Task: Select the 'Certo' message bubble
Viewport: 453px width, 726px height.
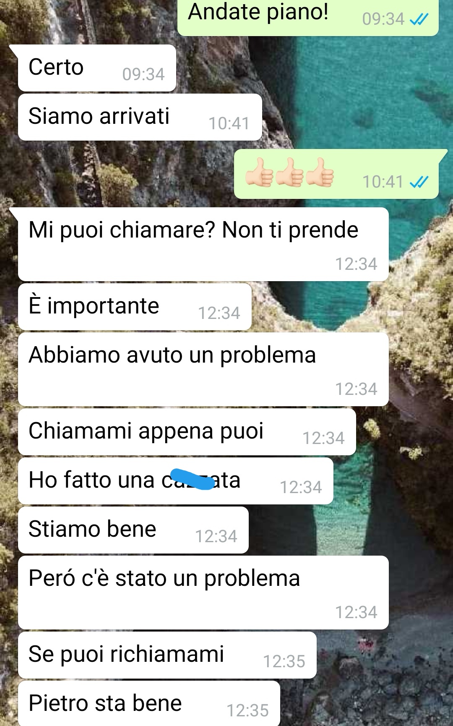Action: pos(97,68)
